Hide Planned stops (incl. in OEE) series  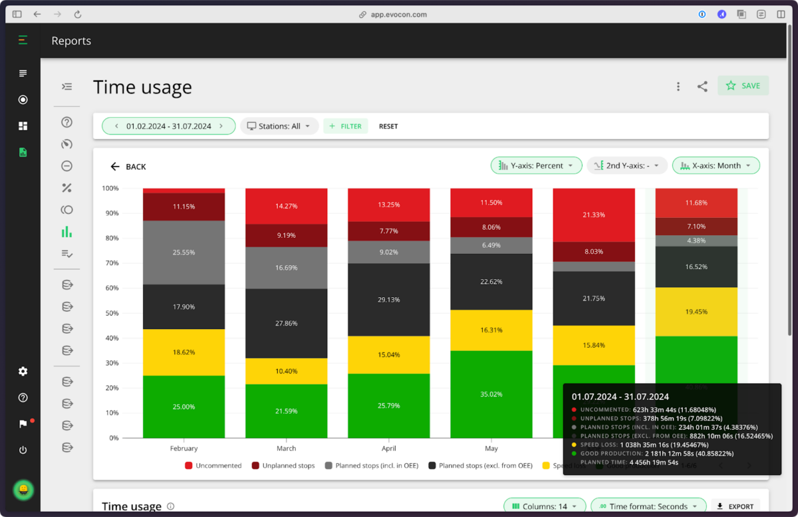click(x=371, y=466)
